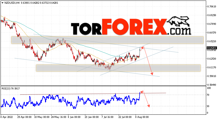218x120 pixels.
Task: Select the 0.62530 price axis label
Action: [x=212, y=59]
